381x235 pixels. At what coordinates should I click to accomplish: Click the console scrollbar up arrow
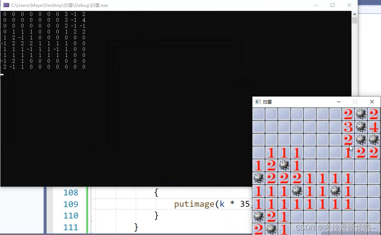354,14
